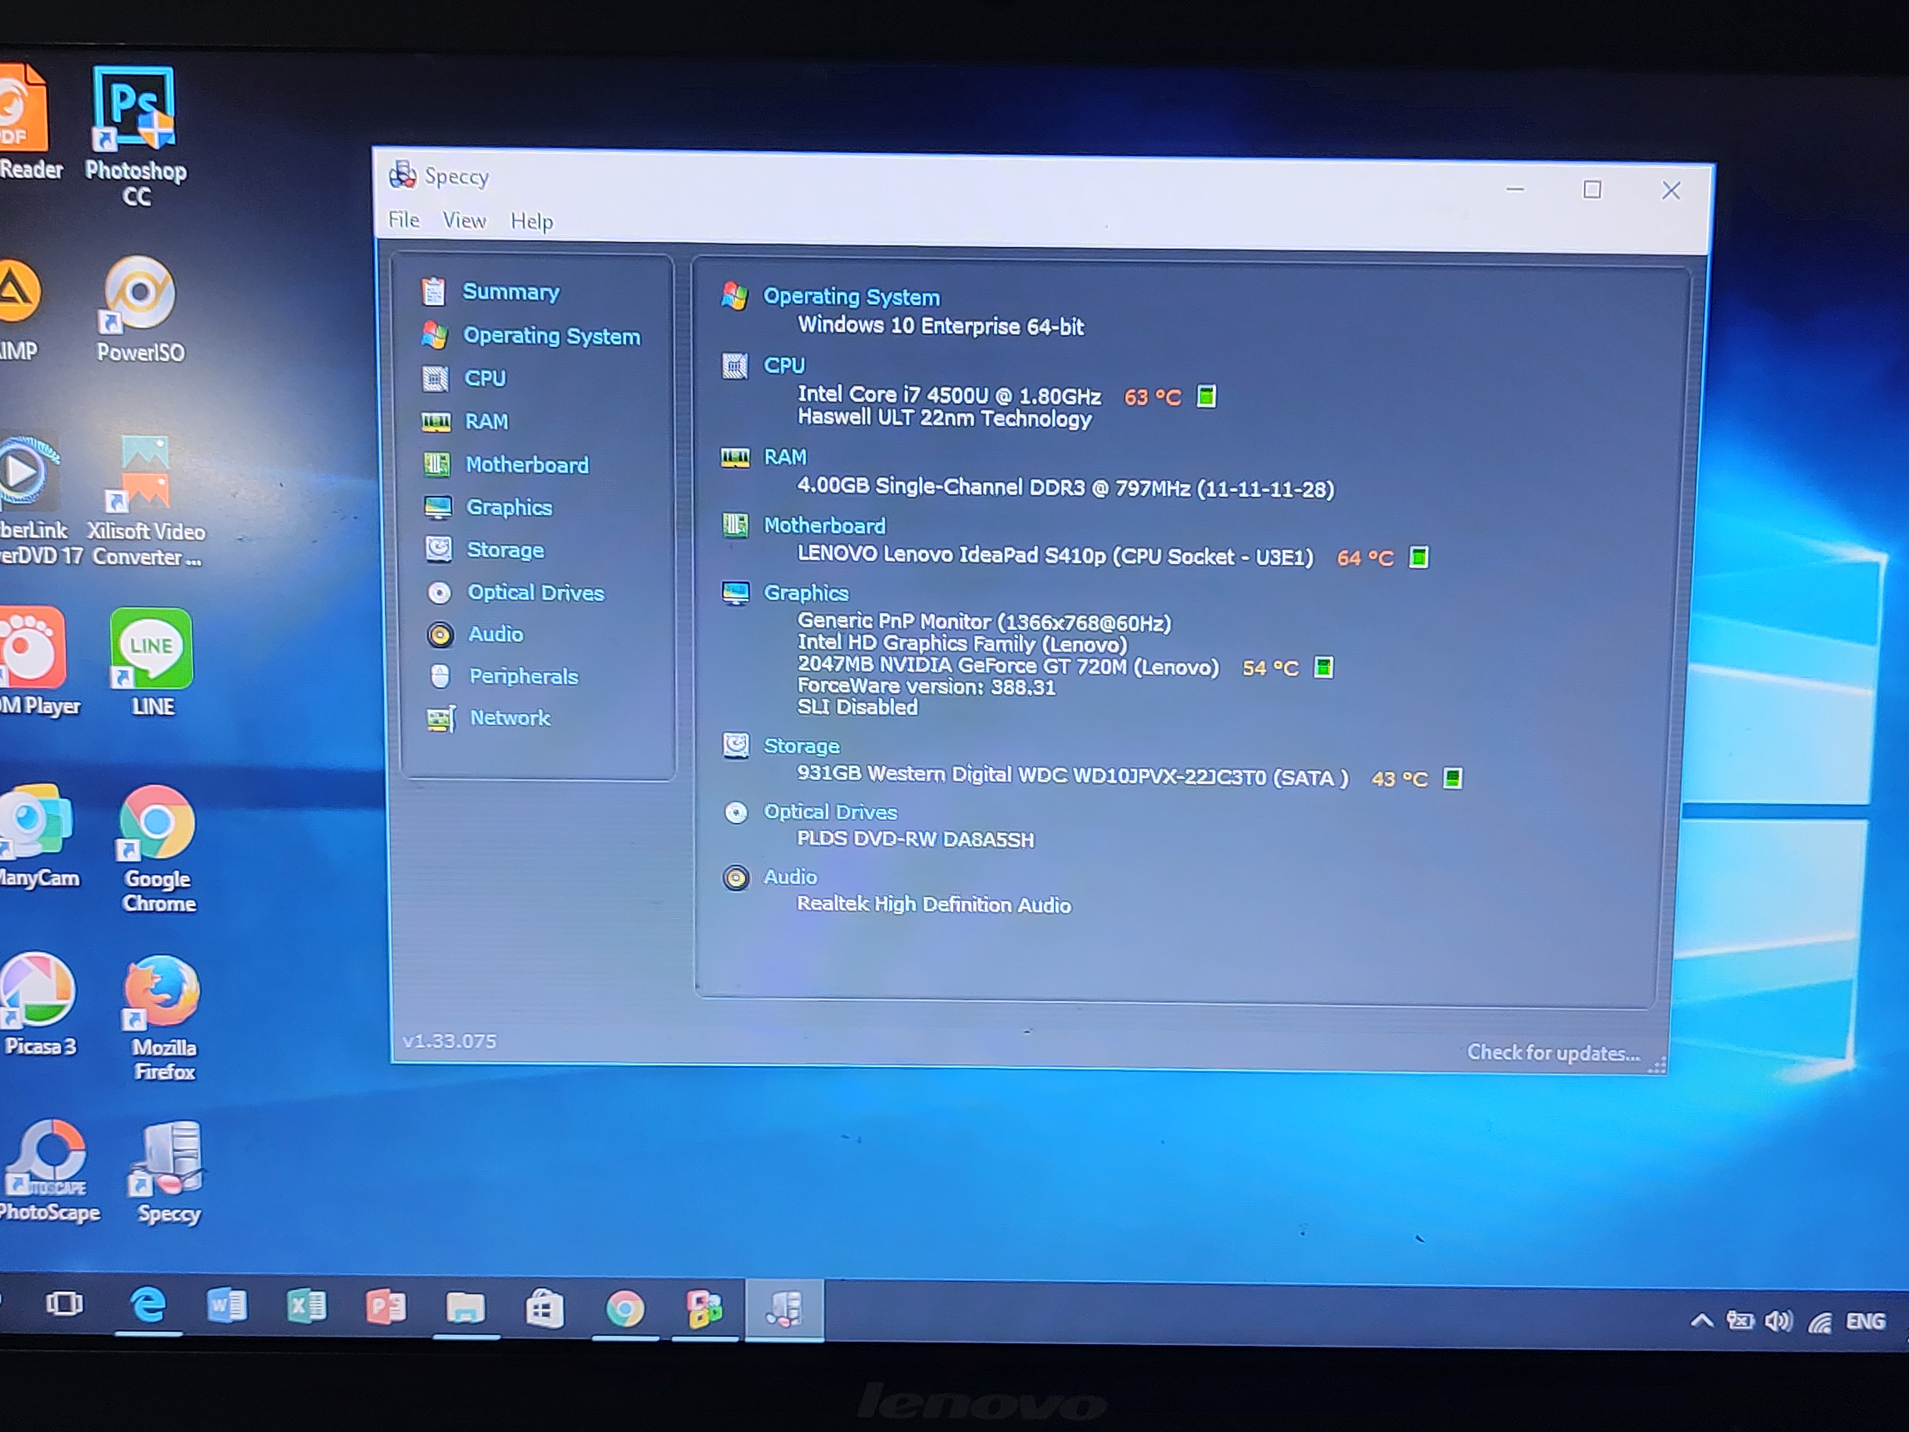This screenshot has width=1909, height=1432.
Task: Open PhotoScape desktop shortcut
Action: point(50,1171)
